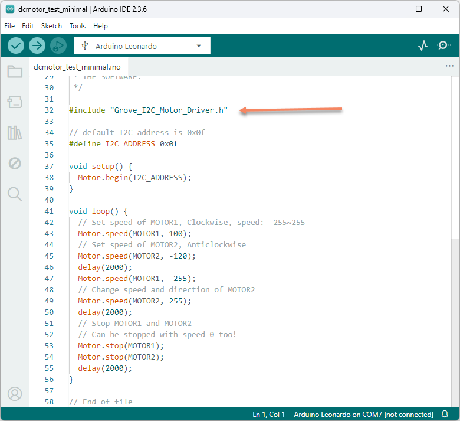The height and width of the screenshot is (421, 460).
Task: Open the Search sidebar panel
Action: coord(15,194)
